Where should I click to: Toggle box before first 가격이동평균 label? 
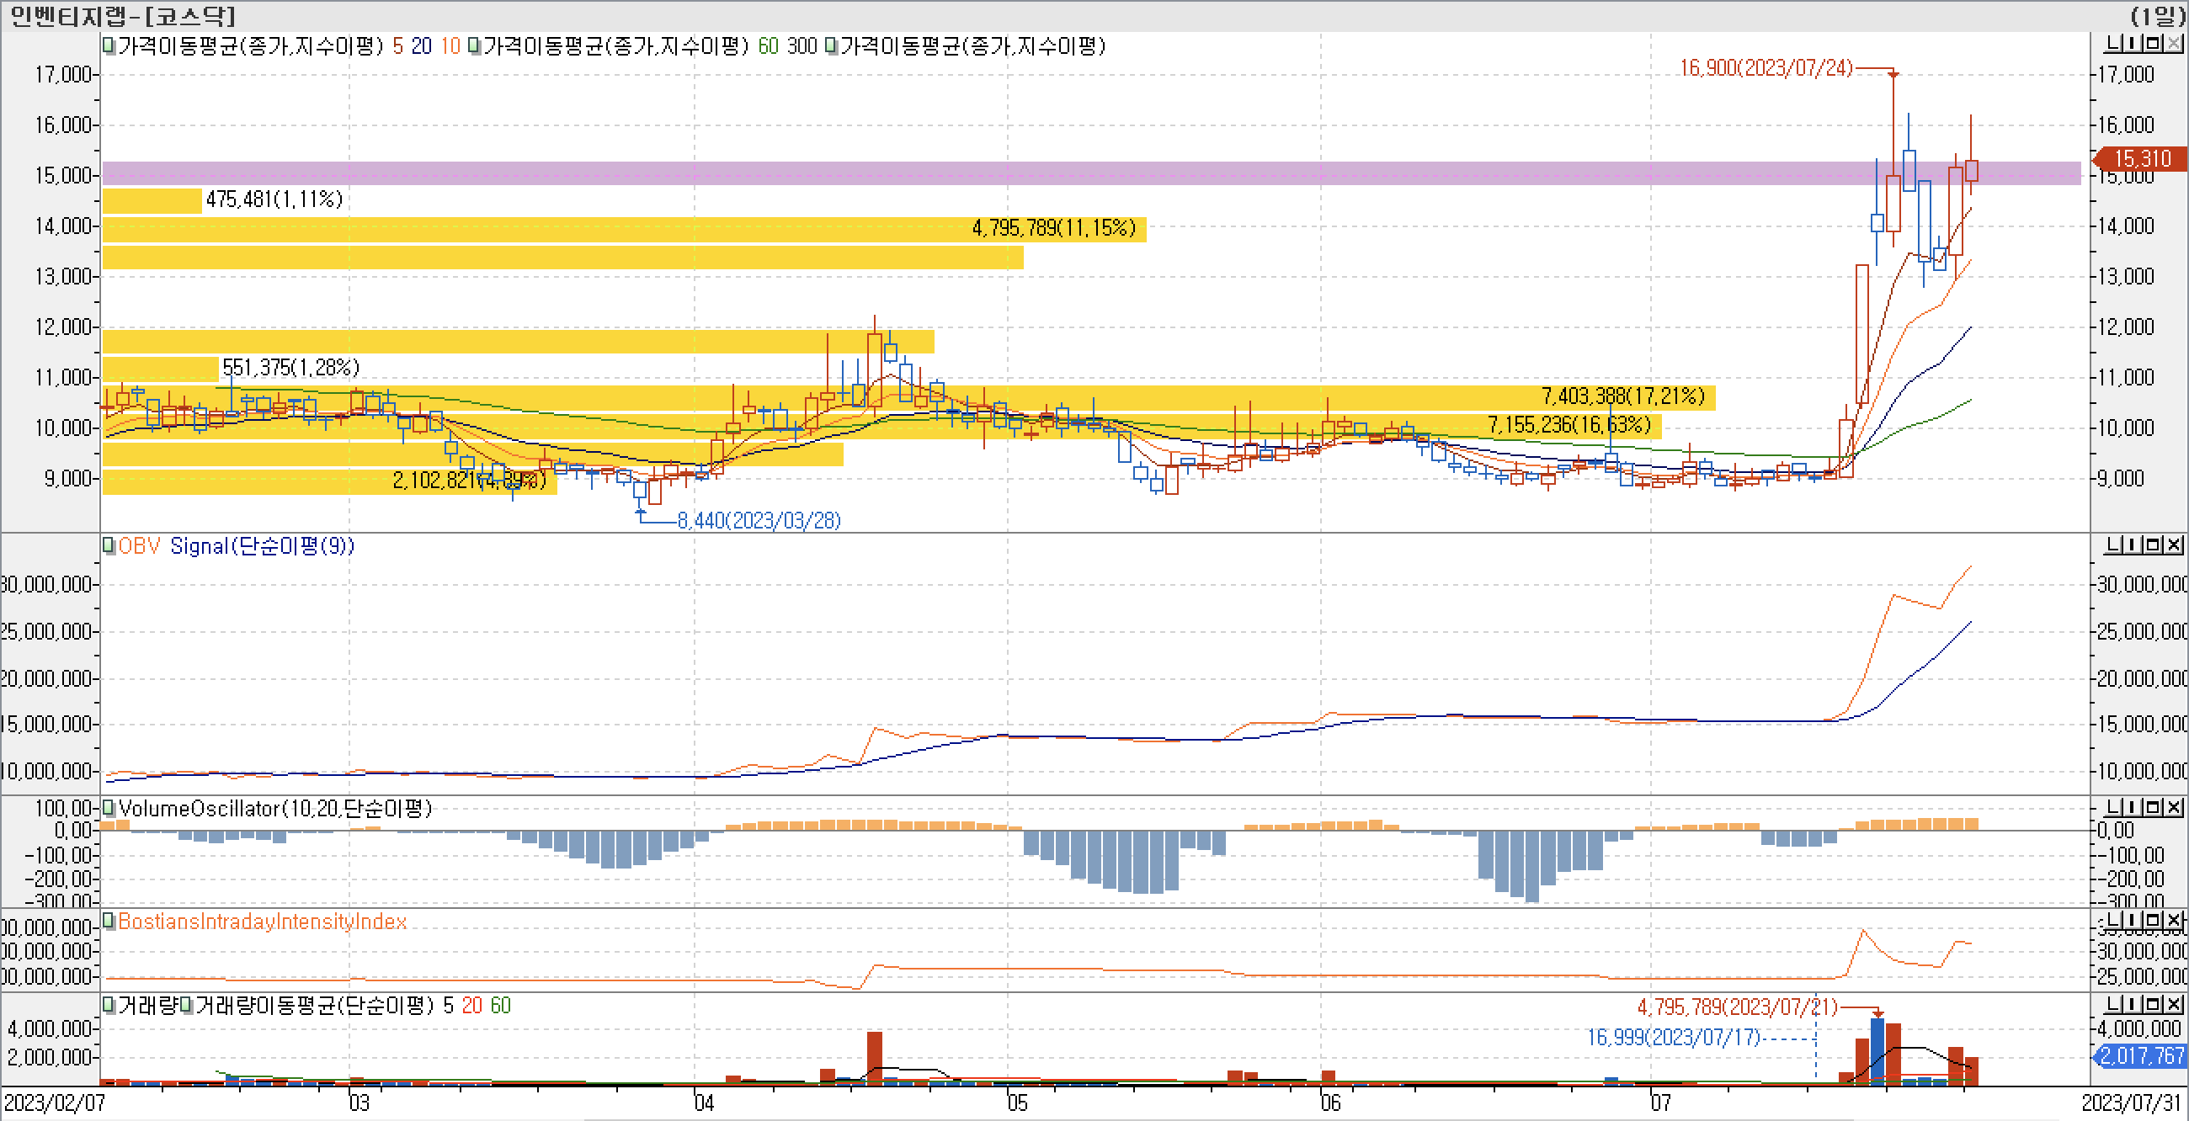point(109,45)
